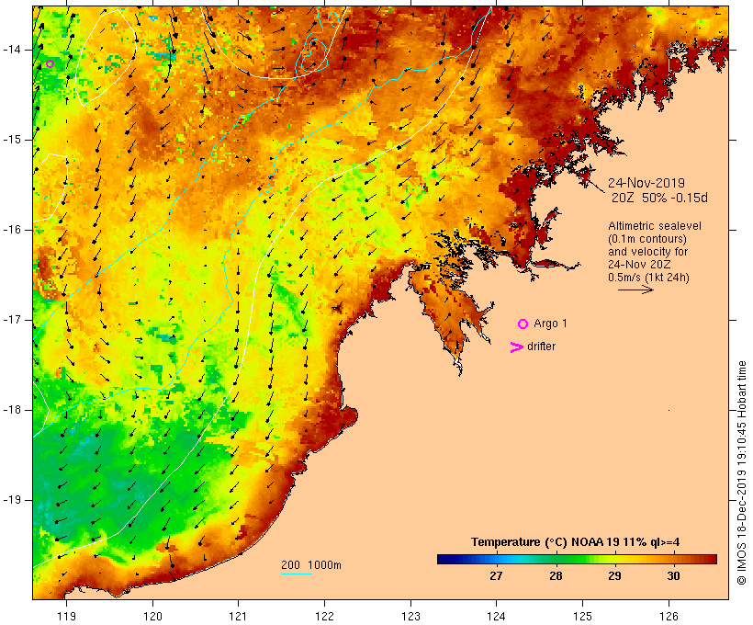Click the '200 1000m' isobath legend text
The width and height of the screenshot is (753, 625).
pos(311,565)
